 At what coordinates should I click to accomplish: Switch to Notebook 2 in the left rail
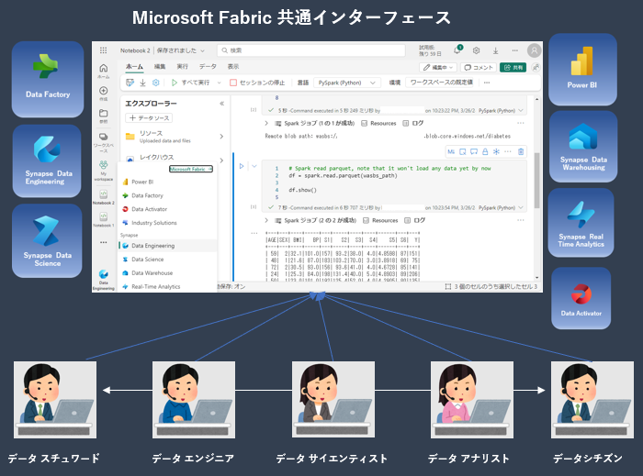[x=103, y=197]
